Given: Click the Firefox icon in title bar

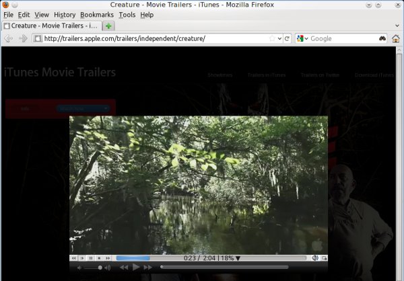Looking at the screenshot, I should point(5,5).
